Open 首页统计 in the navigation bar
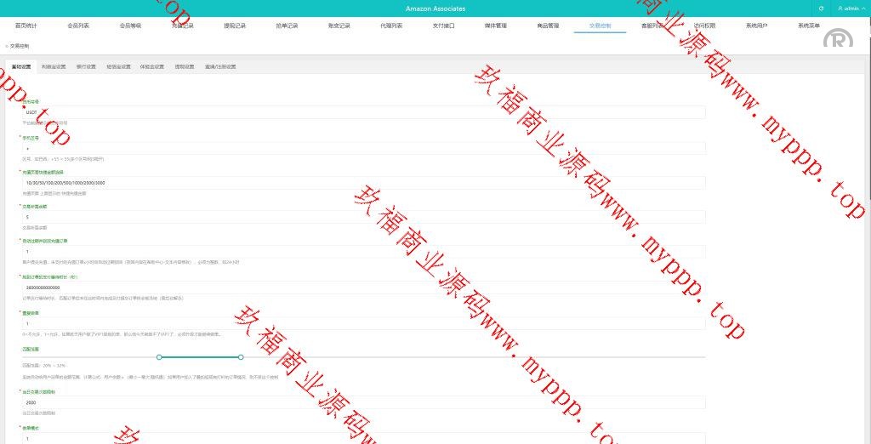This screenshot has height=444, width=871. click(x=26, y=26)
